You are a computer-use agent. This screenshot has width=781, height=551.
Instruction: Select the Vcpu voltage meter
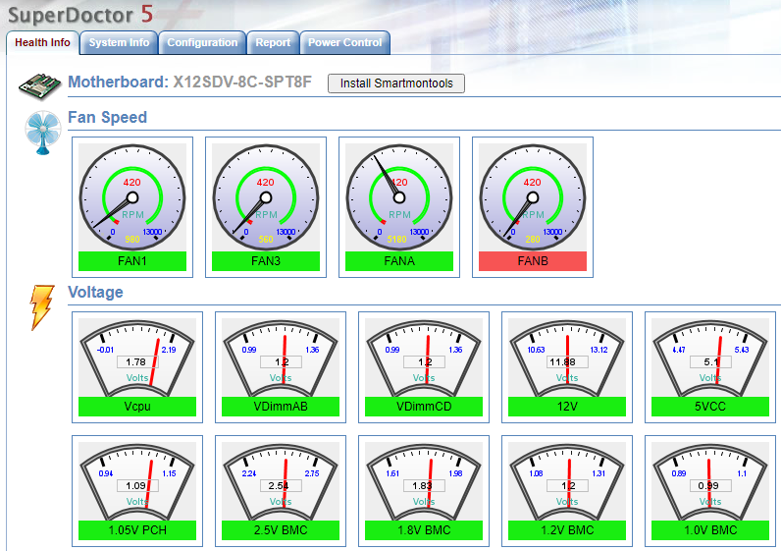[137, 358]
